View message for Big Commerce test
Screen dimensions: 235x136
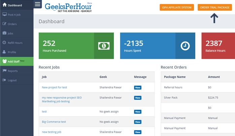pyautogui.click(x=138, y=122)
